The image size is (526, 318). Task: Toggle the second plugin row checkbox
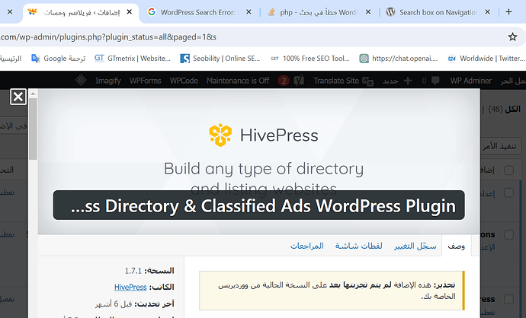coord(509,234)
